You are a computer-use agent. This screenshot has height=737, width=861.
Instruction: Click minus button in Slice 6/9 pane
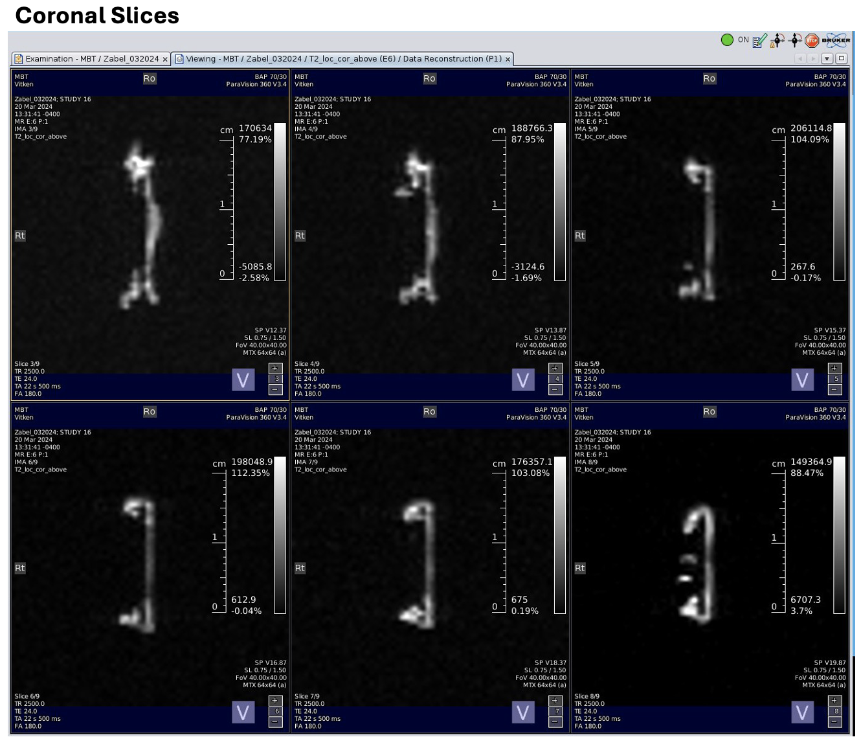pos(276,722)
